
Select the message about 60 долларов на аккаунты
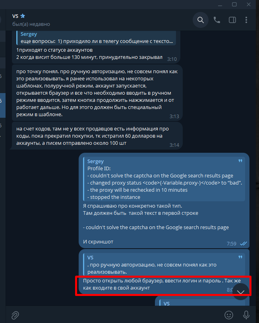(97, 136)
